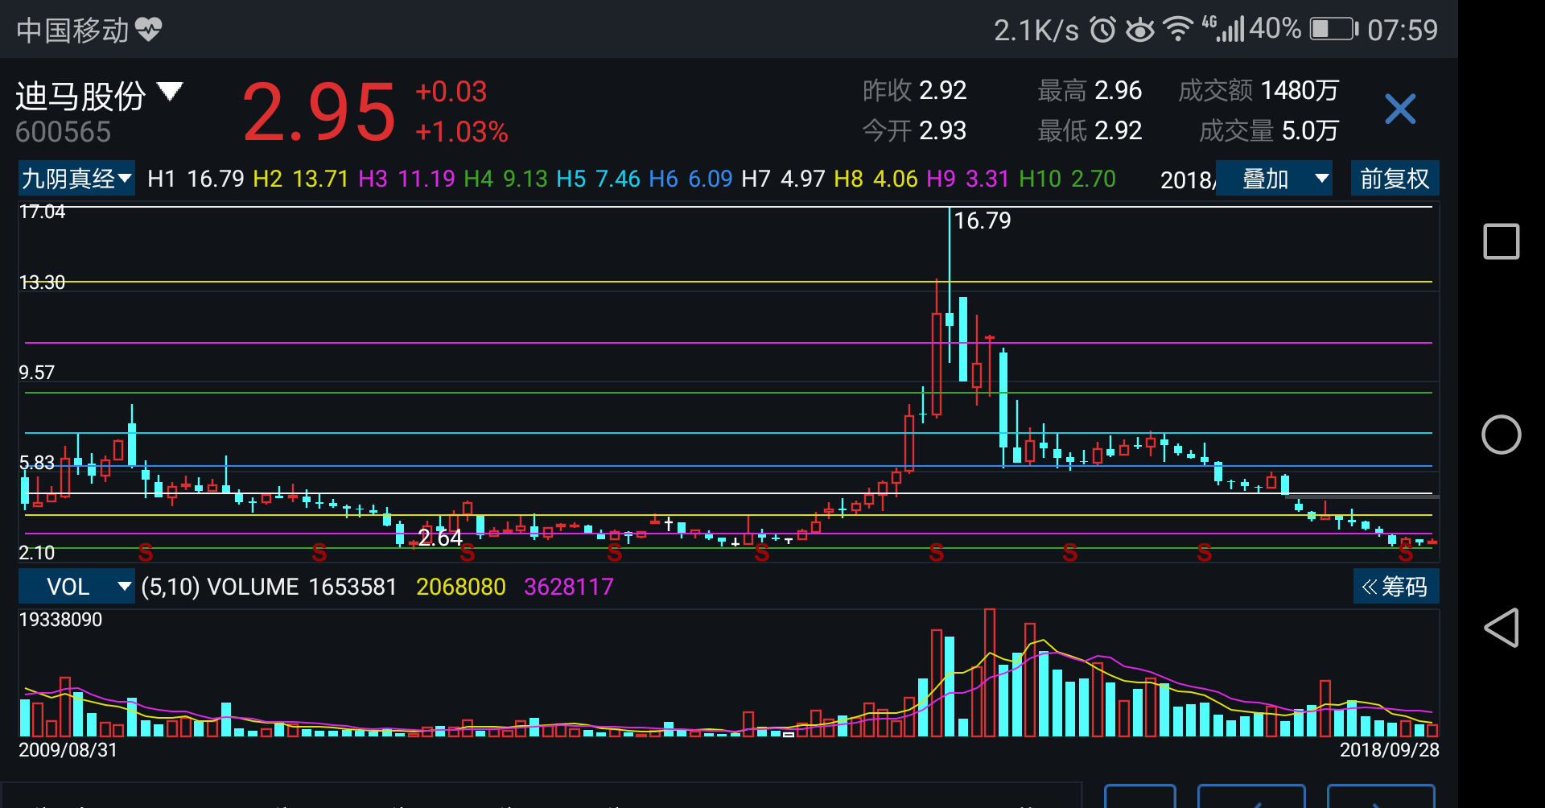Open the 叠加 overlay dropdown

coord(1275,179)
